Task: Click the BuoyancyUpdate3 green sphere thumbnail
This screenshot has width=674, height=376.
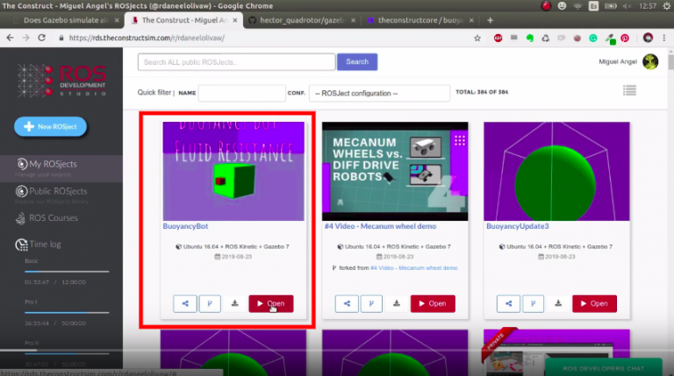Action: 556,171
